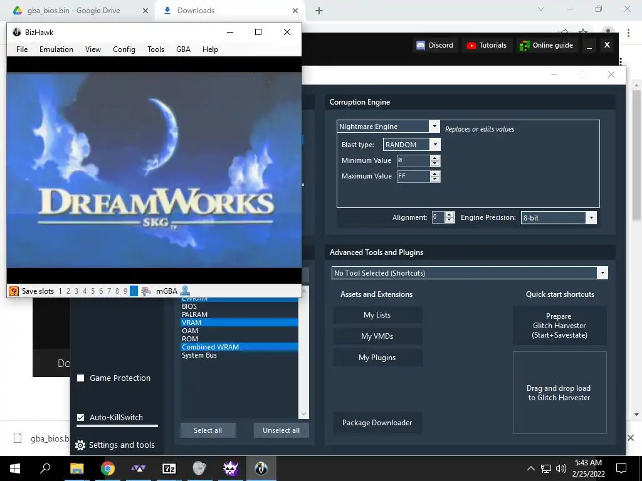The image size is (642, 481).
Task: Open volume control in system tray
Action: point(561,468)
